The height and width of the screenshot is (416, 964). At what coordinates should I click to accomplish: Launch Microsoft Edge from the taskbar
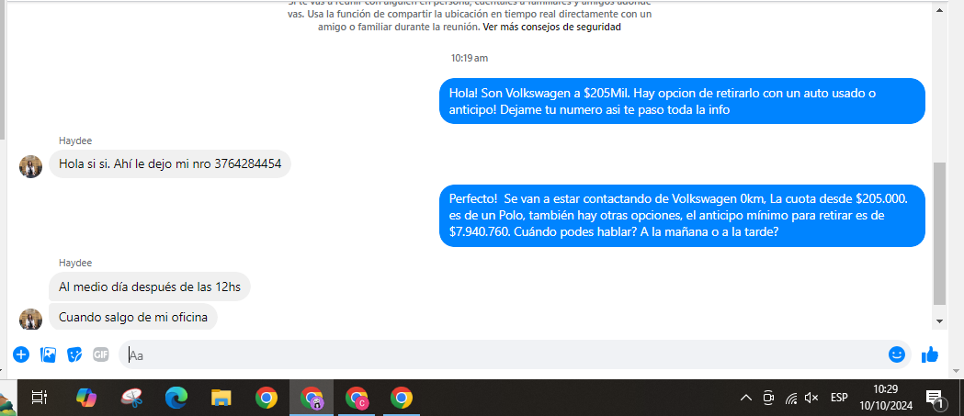(176, 398)
